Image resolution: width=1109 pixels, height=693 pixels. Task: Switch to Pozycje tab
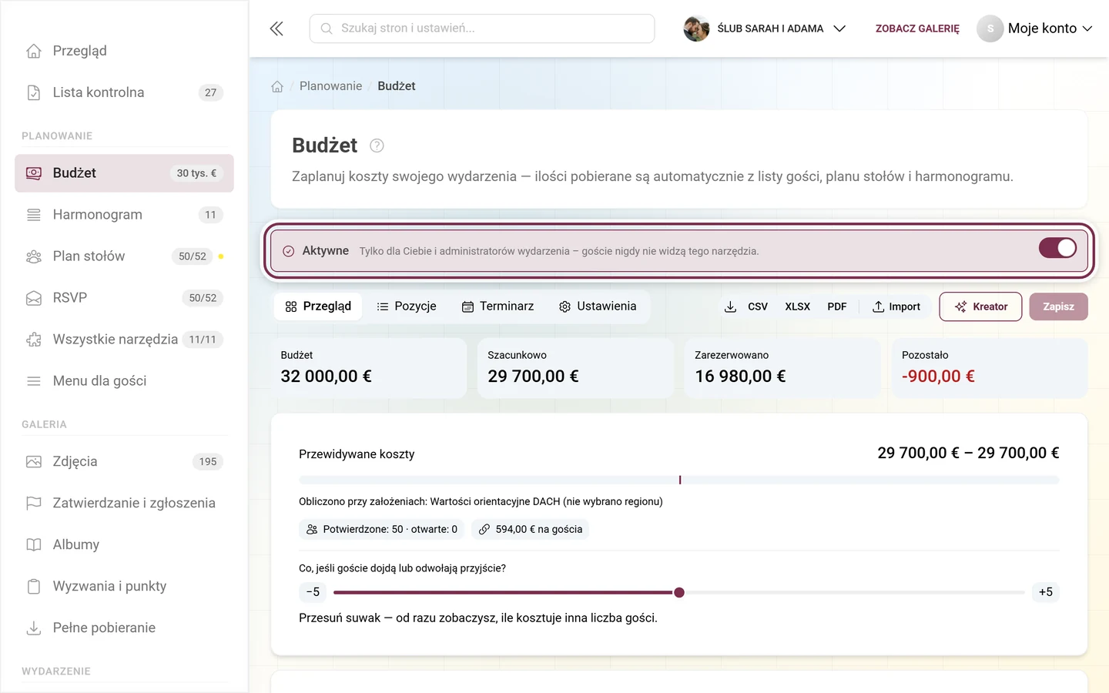coord(407,306)
